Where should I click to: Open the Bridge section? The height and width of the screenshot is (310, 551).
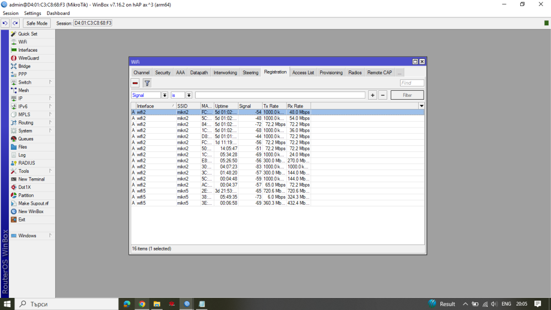[x=24, y=66]
